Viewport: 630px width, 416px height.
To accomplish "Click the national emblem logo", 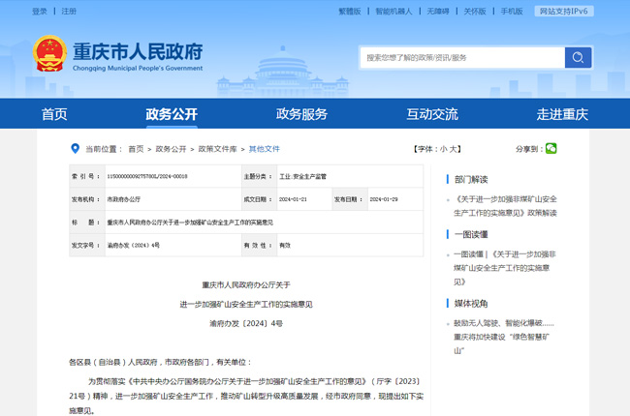I will point(48,55).
